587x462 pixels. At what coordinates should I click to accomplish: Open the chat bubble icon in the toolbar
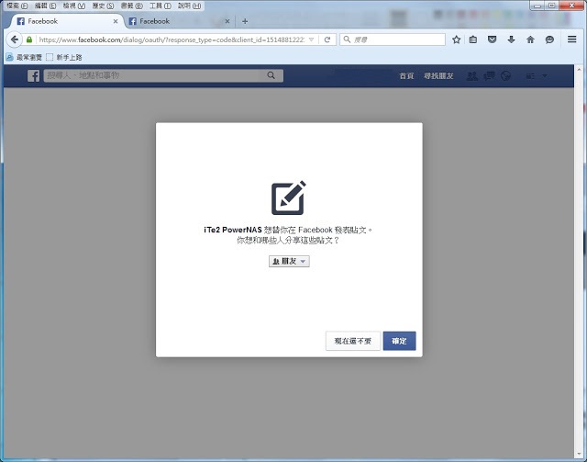(549, 39)
